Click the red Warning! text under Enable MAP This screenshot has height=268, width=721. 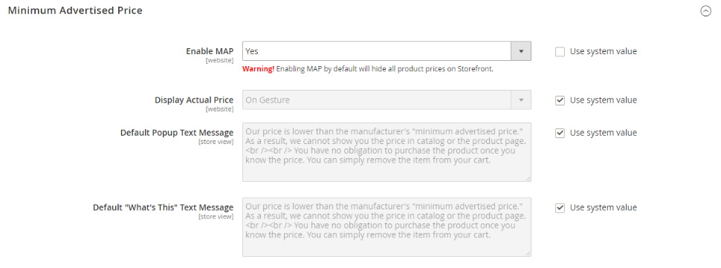point(259,69)
